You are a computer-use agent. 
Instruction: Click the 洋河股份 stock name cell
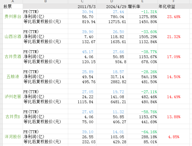pos(13,137)
